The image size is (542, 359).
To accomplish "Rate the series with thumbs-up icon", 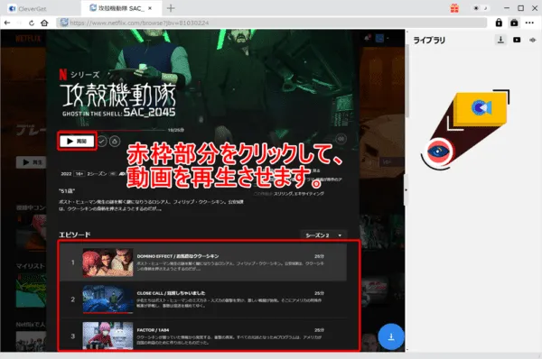I will coord(115,141).
